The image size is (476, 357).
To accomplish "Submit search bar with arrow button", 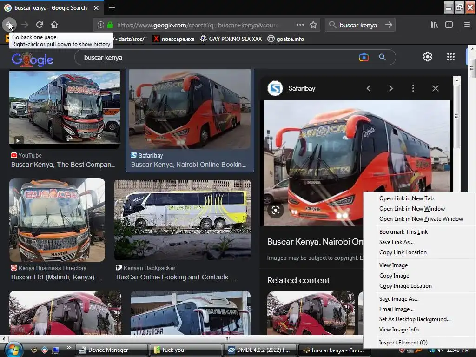I will click(388, 25).
